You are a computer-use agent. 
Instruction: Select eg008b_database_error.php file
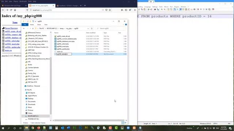pos(66,41)
